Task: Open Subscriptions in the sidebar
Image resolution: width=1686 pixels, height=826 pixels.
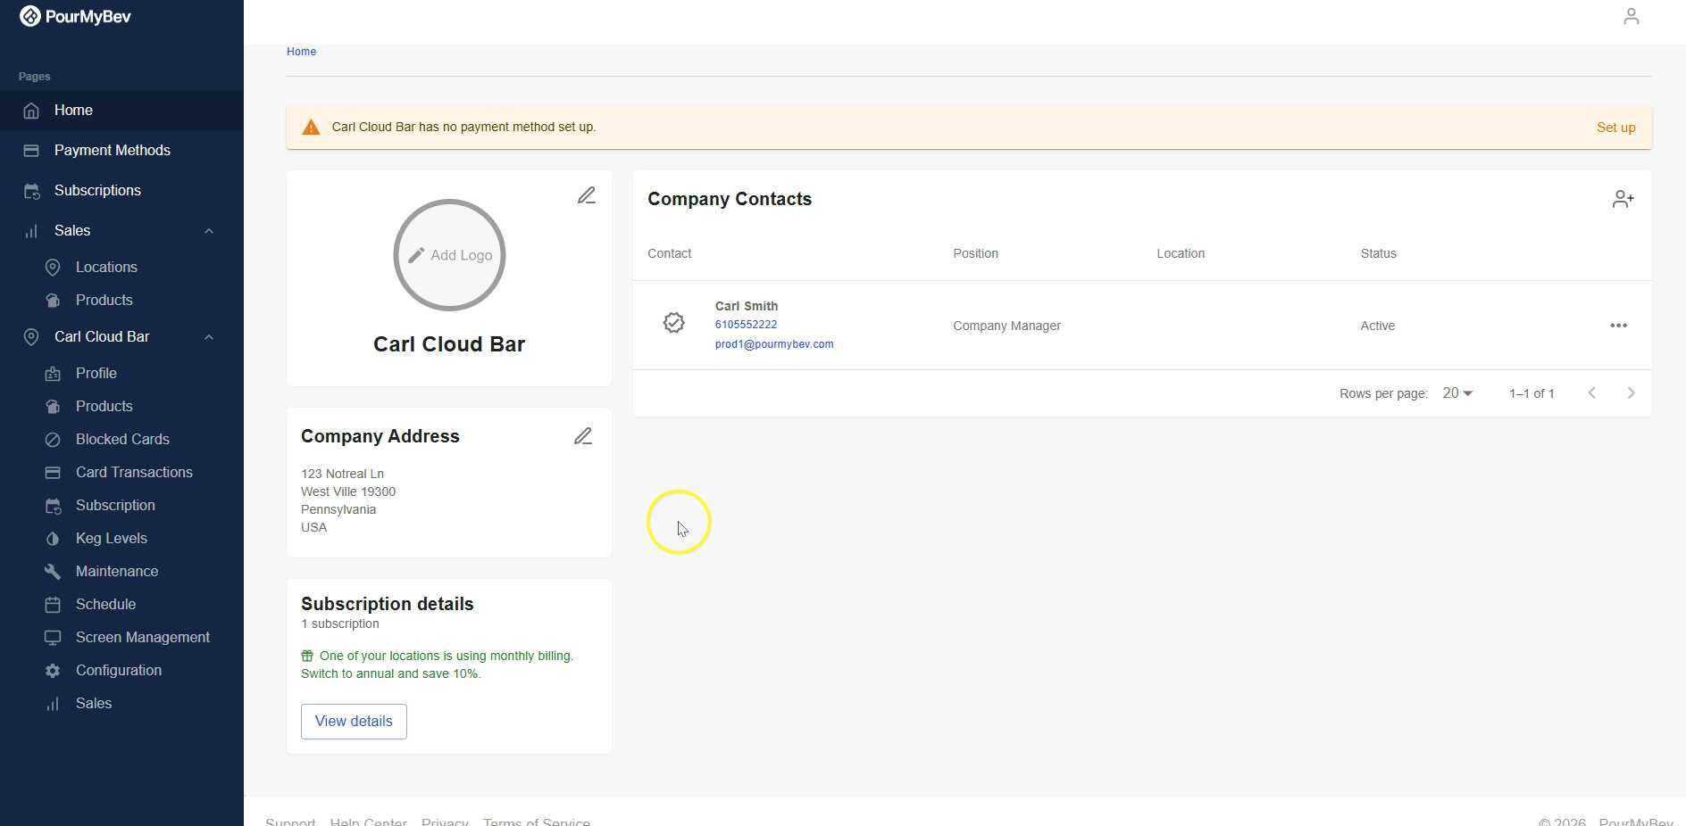Action: (121, 191)
